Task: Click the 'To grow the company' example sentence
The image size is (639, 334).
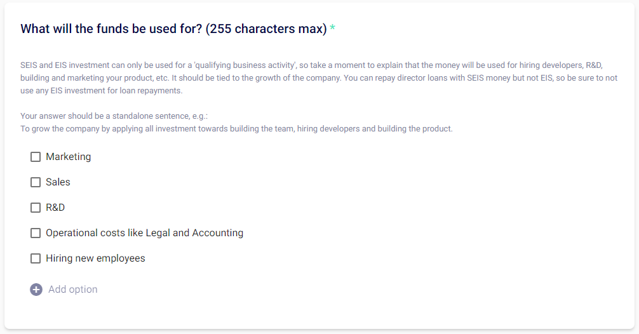Action: [x=236, y=128]
